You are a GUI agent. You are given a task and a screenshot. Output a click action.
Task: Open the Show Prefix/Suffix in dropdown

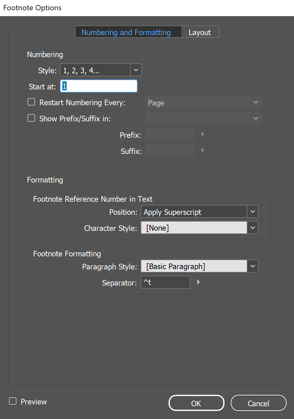pyautogui.click(x=203, y=119)
